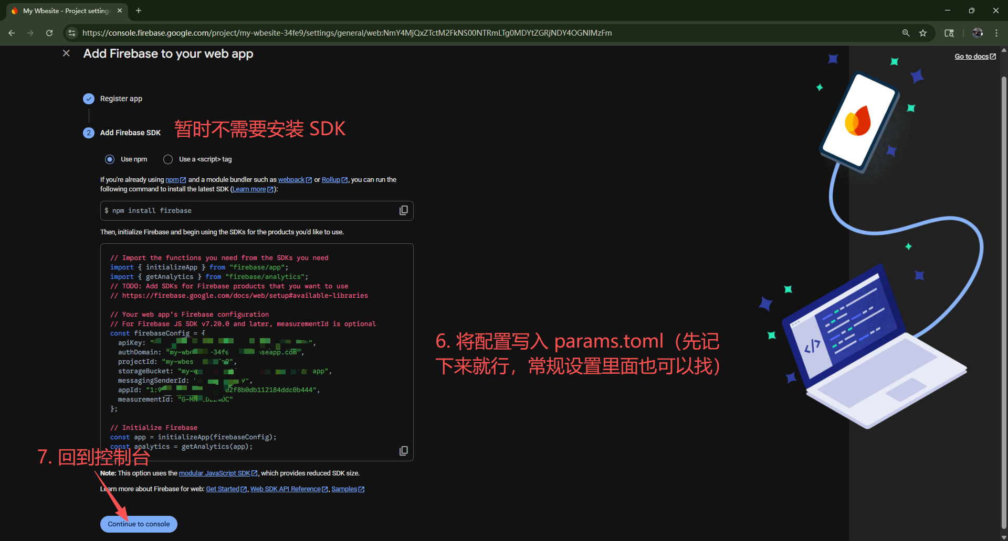Image resolution: width=1008 pixels, height=541 pixels.
Task: Click the zoom magnifier icon in address bar
Action: (906, 33)
